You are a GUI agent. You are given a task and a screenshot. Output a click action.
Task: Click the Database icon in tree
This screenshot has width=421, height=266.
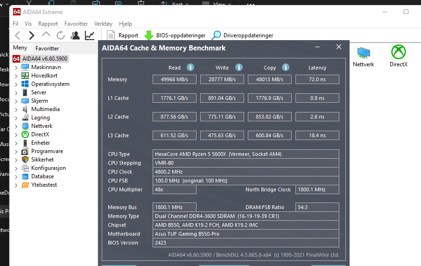pos(25,176)
